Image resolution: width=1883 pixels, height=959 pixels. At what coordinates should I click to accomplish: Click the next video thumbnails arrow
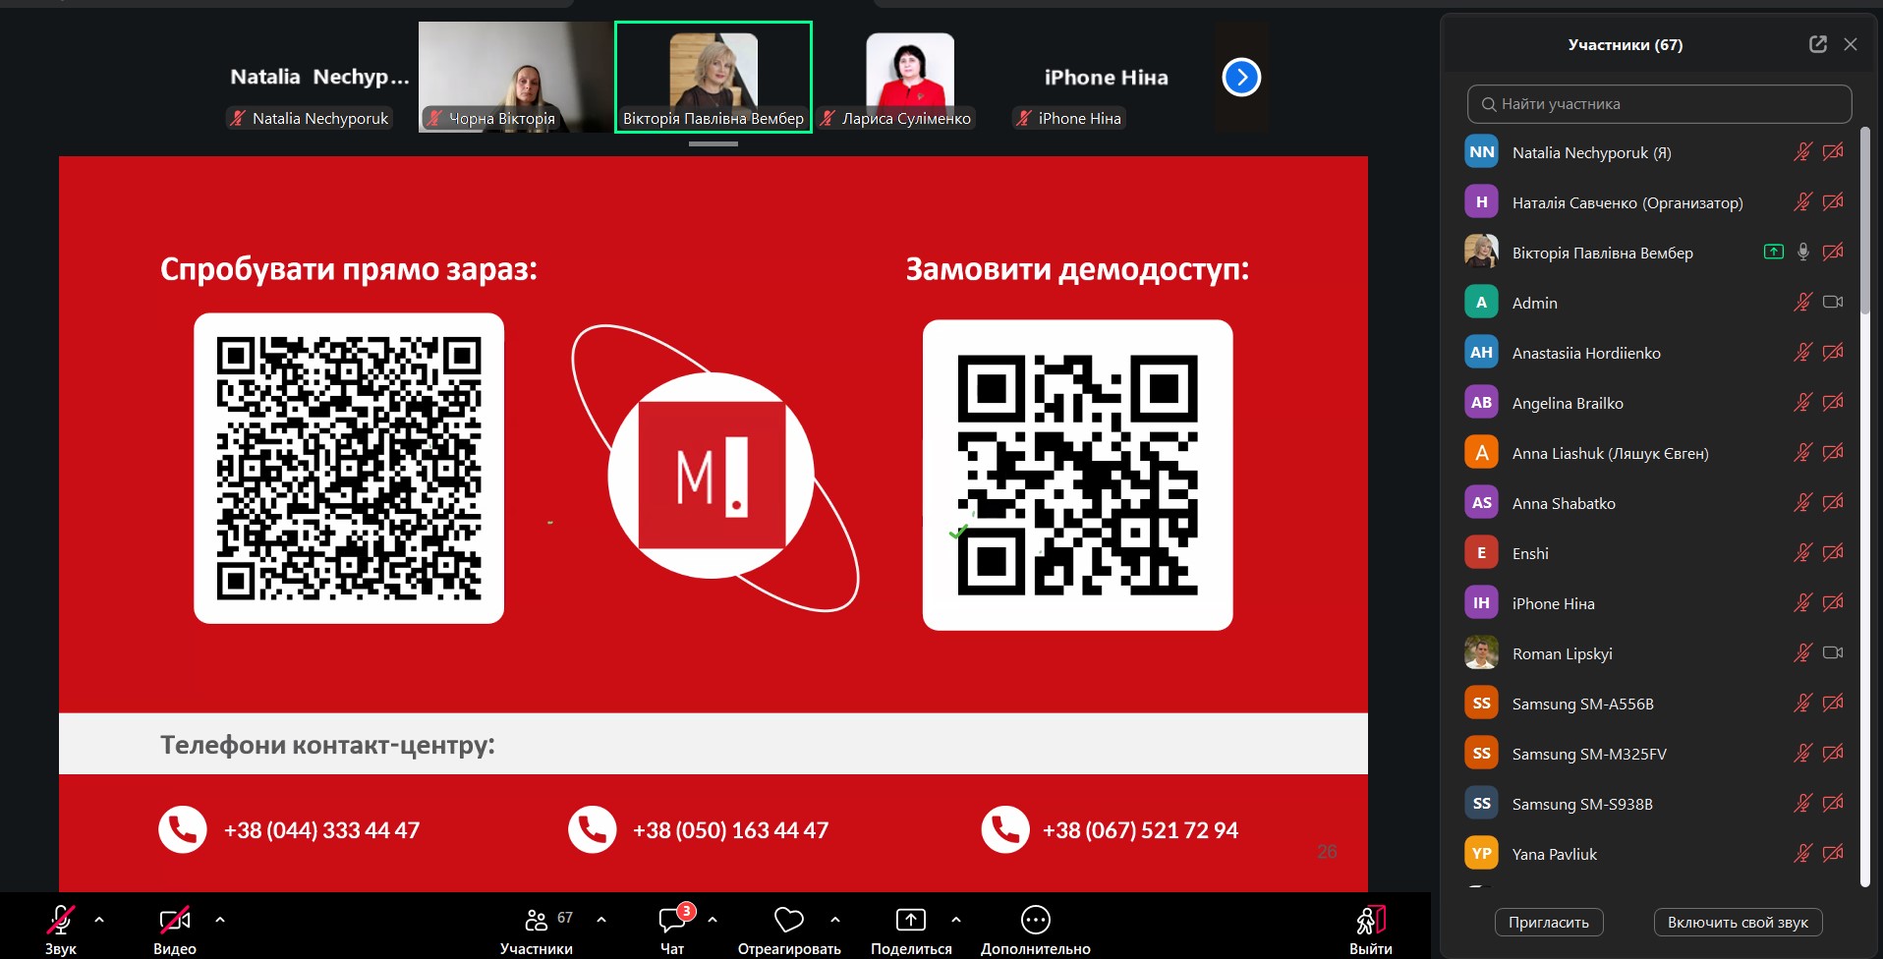pos(1241,78)
